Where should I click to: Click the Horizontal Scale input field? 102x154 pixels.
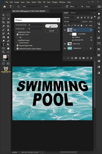[35, 25]
